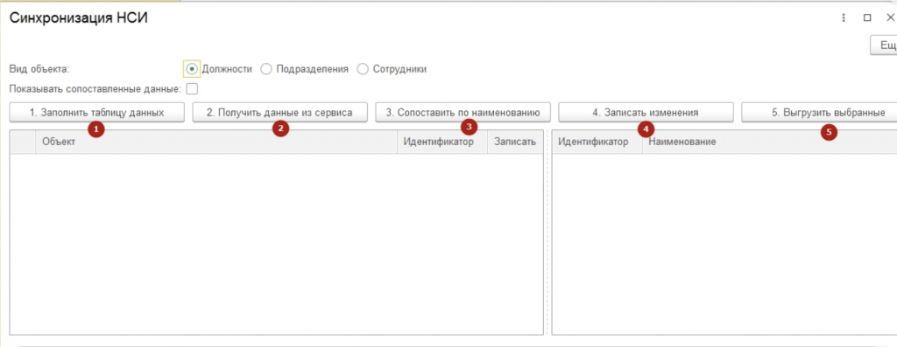Select the Сотрудники radio button
Viewport: 897px width, 347px height.
[x=362, y=69]
